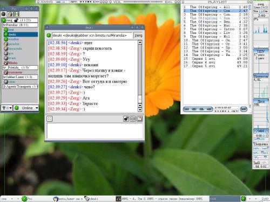Click the green status icon in chat header
This screenshot has width=270, height=202.
pyautogui.click(x=49, y=35)
